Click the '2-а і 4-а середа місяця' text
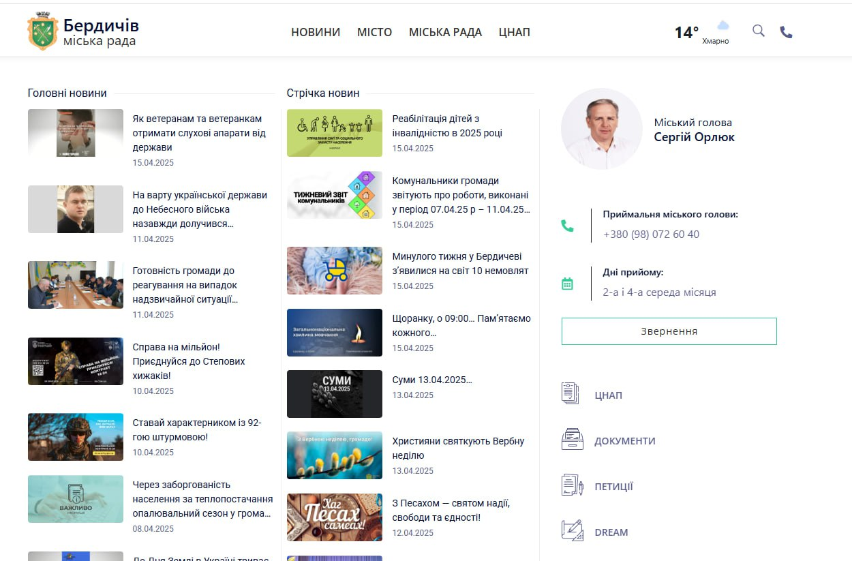The height and width of the screenshot is (561, 852). (x=660, y=292)
